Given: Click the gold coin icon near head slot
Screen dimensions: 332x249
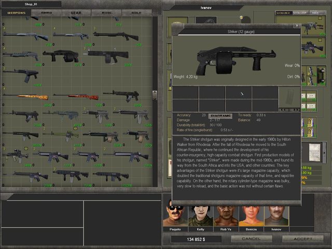Looking at the screenshot, I should pyautogui.click(x=241, y=17).
